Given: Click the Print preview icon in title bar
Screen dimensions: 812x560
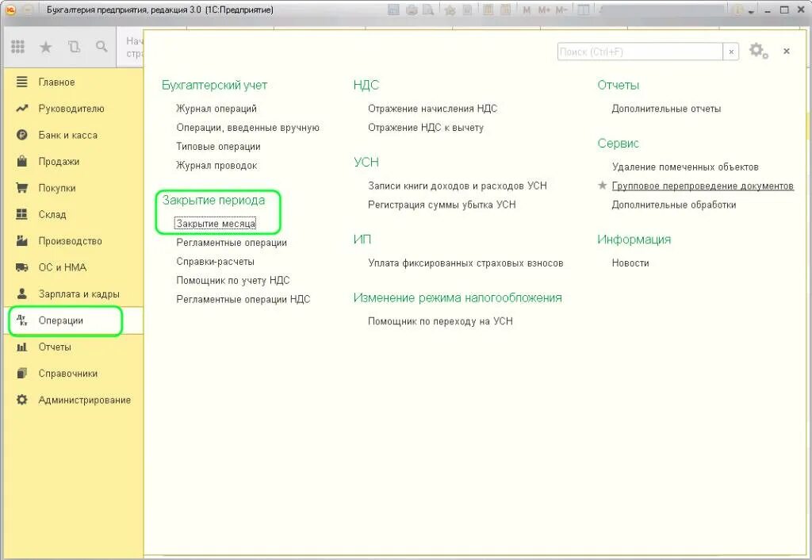Looking at the screenshot, I should 427,10.
